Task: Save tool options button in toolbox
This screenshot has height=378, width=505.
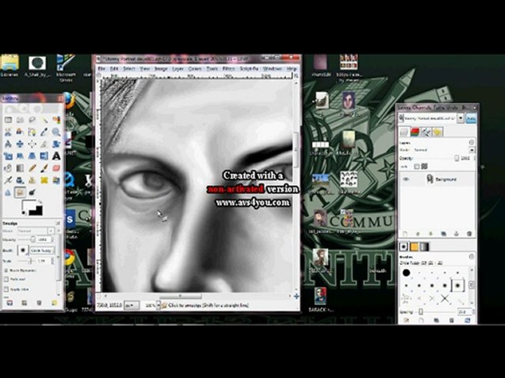Action: [9, 303]
